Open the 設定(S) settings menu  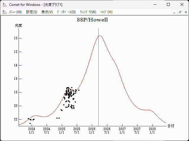point(32,12)
